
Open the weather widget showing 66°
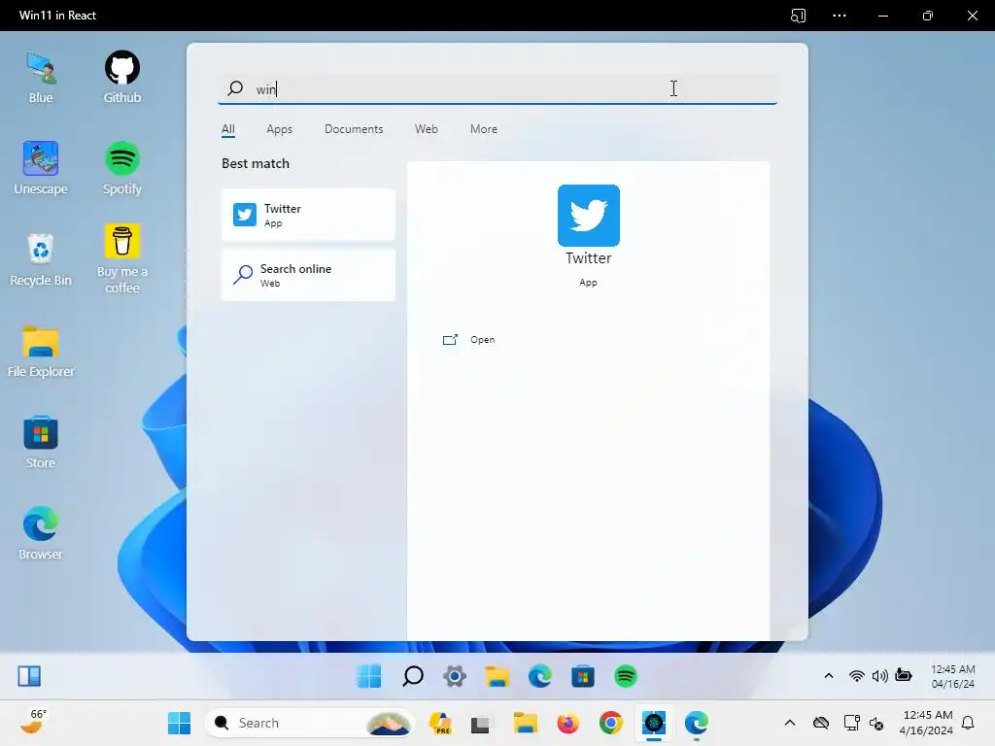pos(33,722)
